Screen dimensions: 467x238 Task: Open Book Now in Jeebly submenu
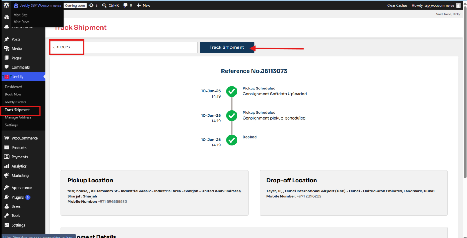tap(13, 94)
